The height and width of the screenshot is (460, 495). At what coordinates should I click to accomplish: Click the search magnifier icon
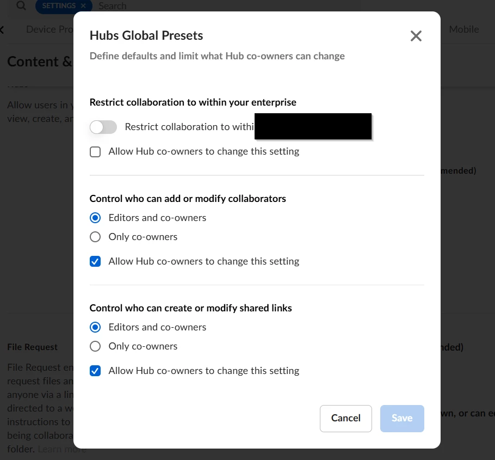pyautogui.click(x=21, y=5)
